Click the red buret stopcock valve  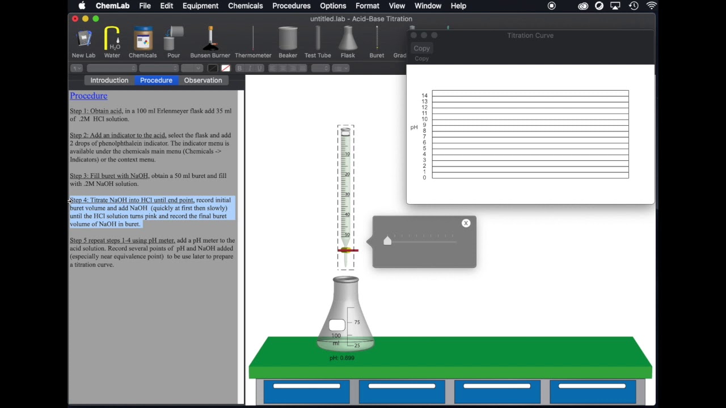[x=348, y=250]
